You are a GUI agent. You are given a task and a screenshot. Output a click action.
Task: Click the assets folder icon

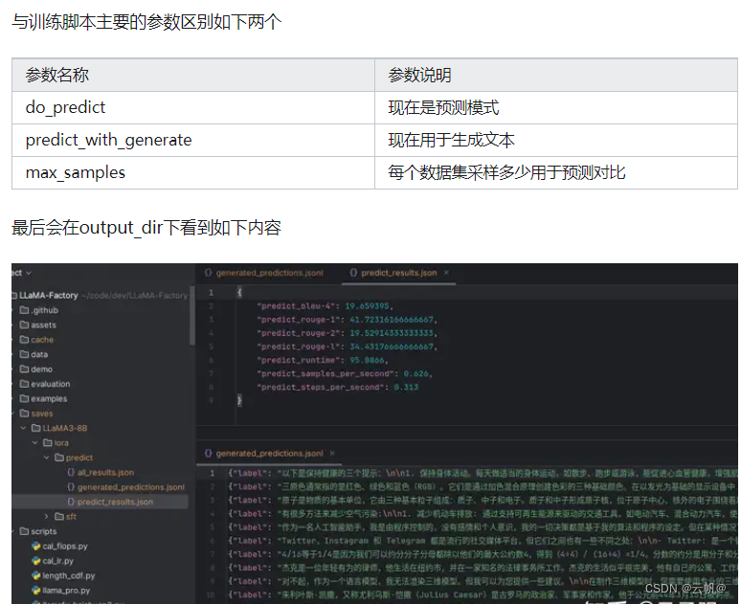(24, 324)
